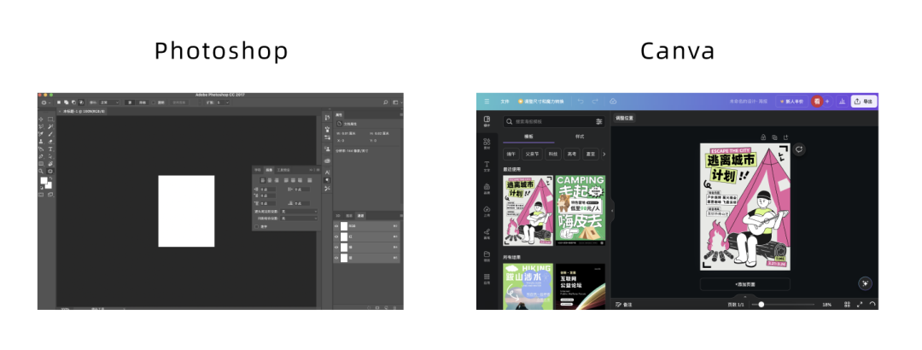Image resolution: width=922 pixels, height=350 pixels.
Task: Open Canva's hamburger main menu
Action: click(487, 102)
